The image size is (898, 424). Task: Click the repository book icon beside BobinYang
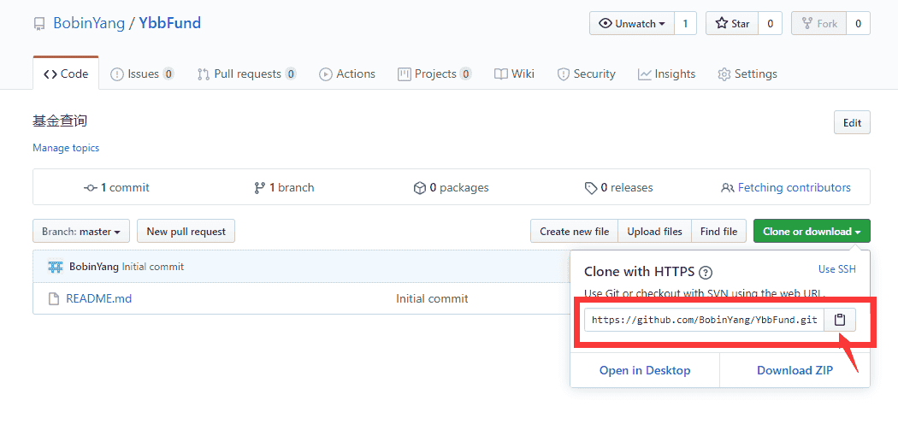click(39, 24)
